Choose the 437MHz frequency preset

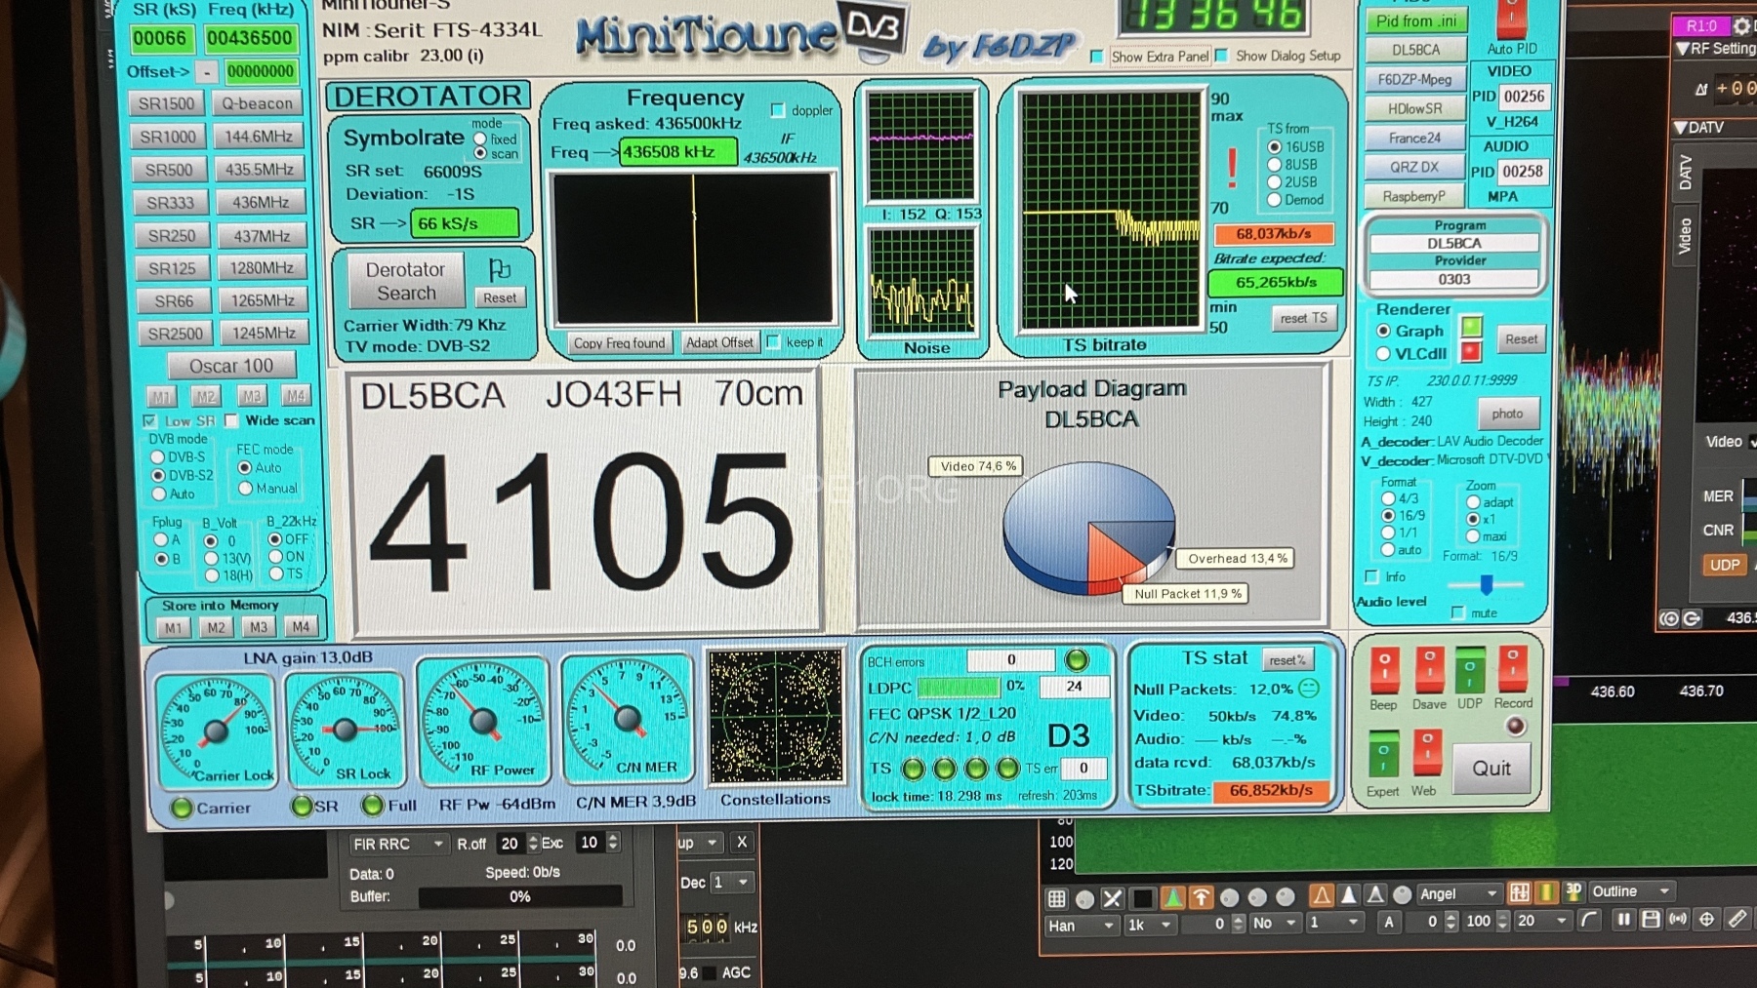(261, 236)
